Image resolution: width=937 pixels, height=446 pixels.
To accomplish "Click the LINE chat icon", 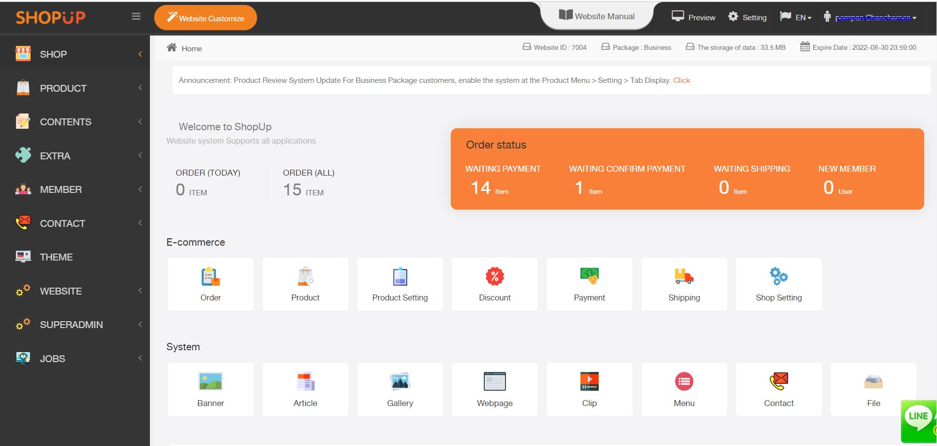I will coord(919,421).
